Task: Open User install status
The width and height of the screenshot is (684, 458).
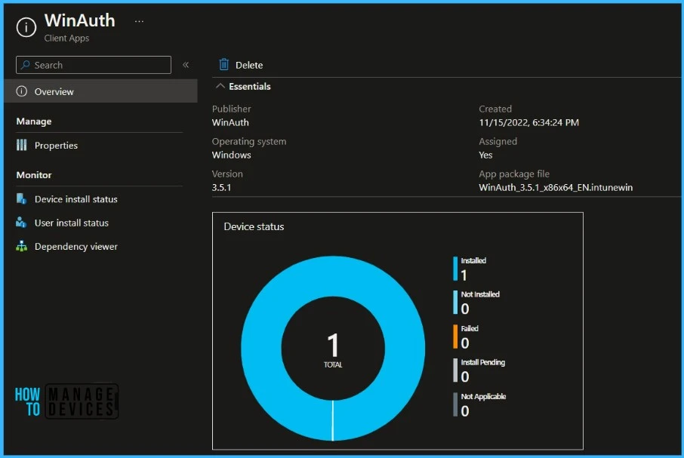Action: [x=72, y=223]
